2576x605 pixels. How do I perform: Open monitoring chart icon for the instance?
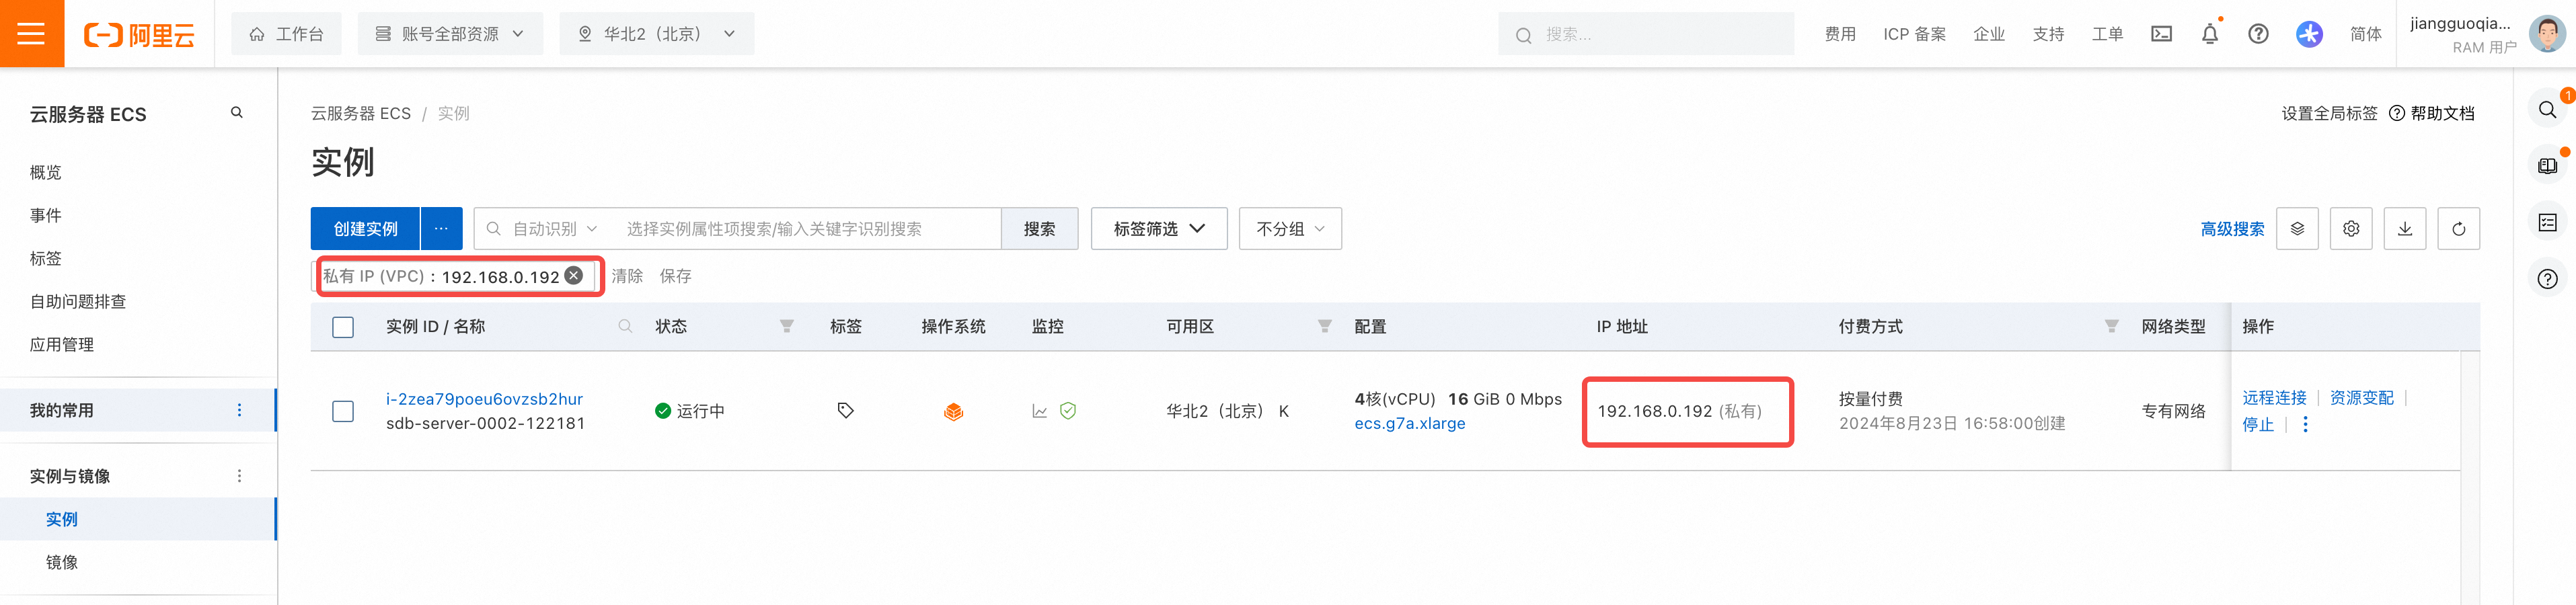(x=1040, y=411)
